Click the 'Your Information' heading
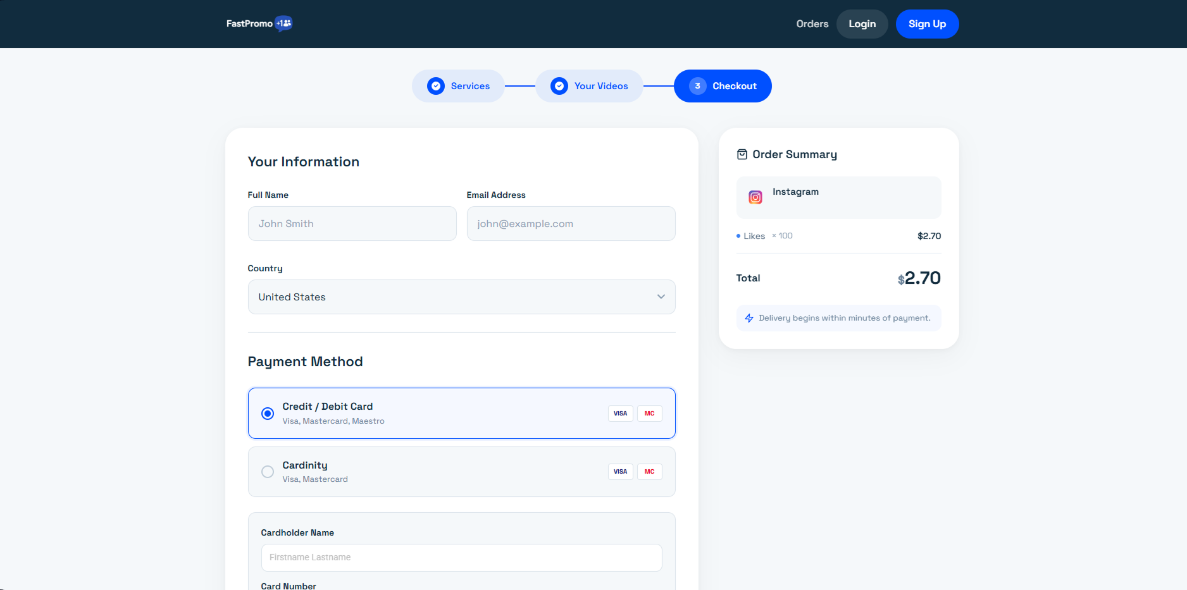The width and height of the screenshot is (1187, 590). click(x=304, y=162)
